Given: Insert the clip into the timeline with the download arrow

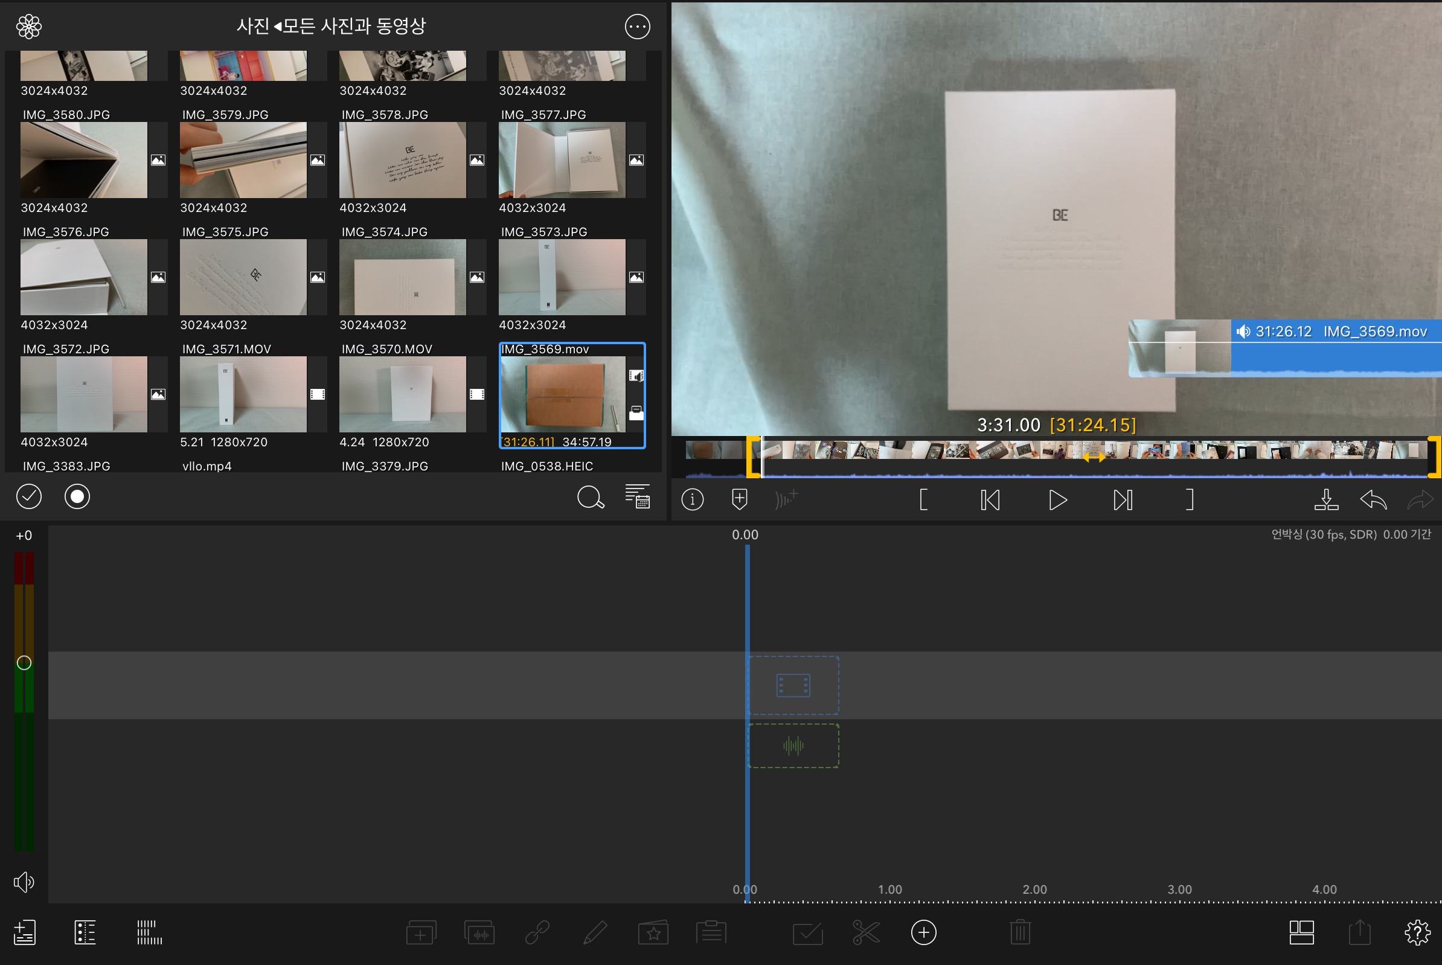Looking at the screenshot, I should 1325,500.
